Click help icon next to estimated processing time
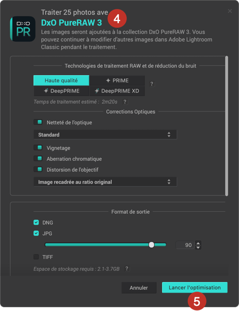The height and width of the screenshot is (311, 239). coord(125,102)
